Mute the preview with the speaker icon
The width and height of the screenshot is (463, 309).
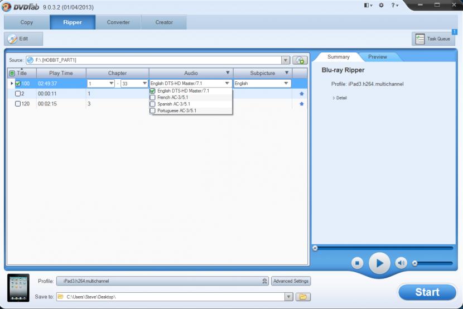(x=401, y=263)
